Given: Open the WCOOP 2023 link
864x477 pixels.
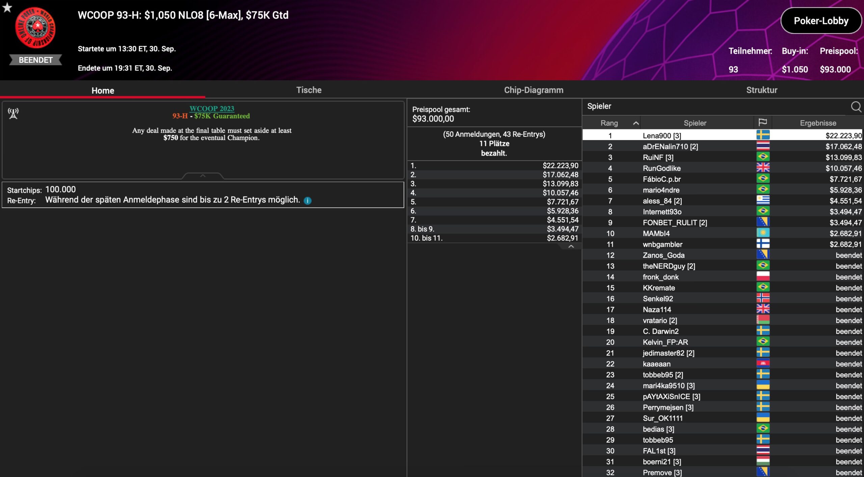Looking at the screenshot, I should pyautogui.click(x=212, y=108).
